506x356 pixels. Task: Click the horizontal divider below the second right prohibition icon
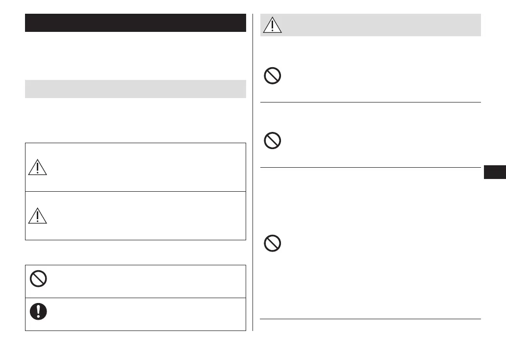tap(370, 168)
